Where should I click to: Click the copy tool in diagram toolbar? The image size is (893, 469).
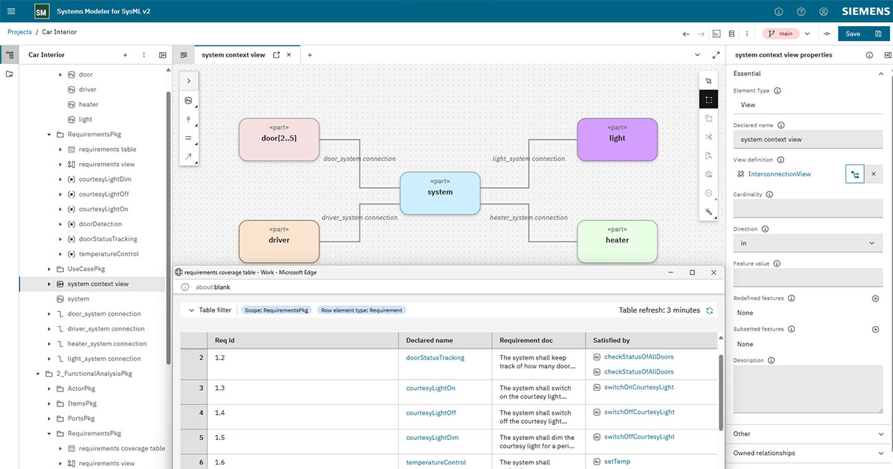click(x=709, y=118)
